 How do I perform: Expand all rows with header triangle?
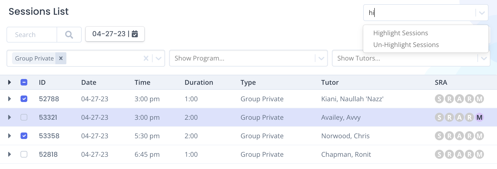point(10,82)
